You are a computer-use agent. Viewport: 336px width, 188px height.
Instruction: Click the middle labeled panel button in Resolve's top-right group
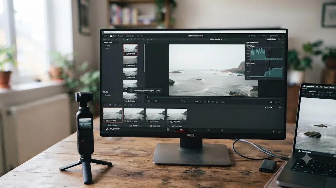tap(263, 36)
